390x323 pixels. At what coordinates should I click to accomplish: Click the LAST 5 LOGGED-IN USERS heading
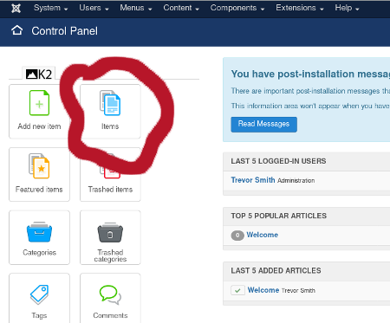278,161
